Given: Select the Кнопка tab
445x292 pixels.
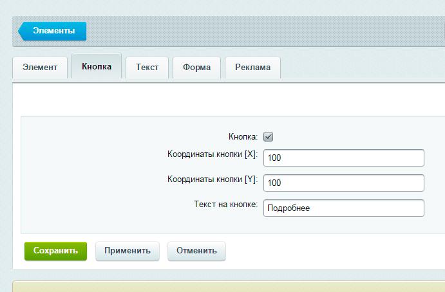Looking at the screenshot, I should [x=97, y=67].
